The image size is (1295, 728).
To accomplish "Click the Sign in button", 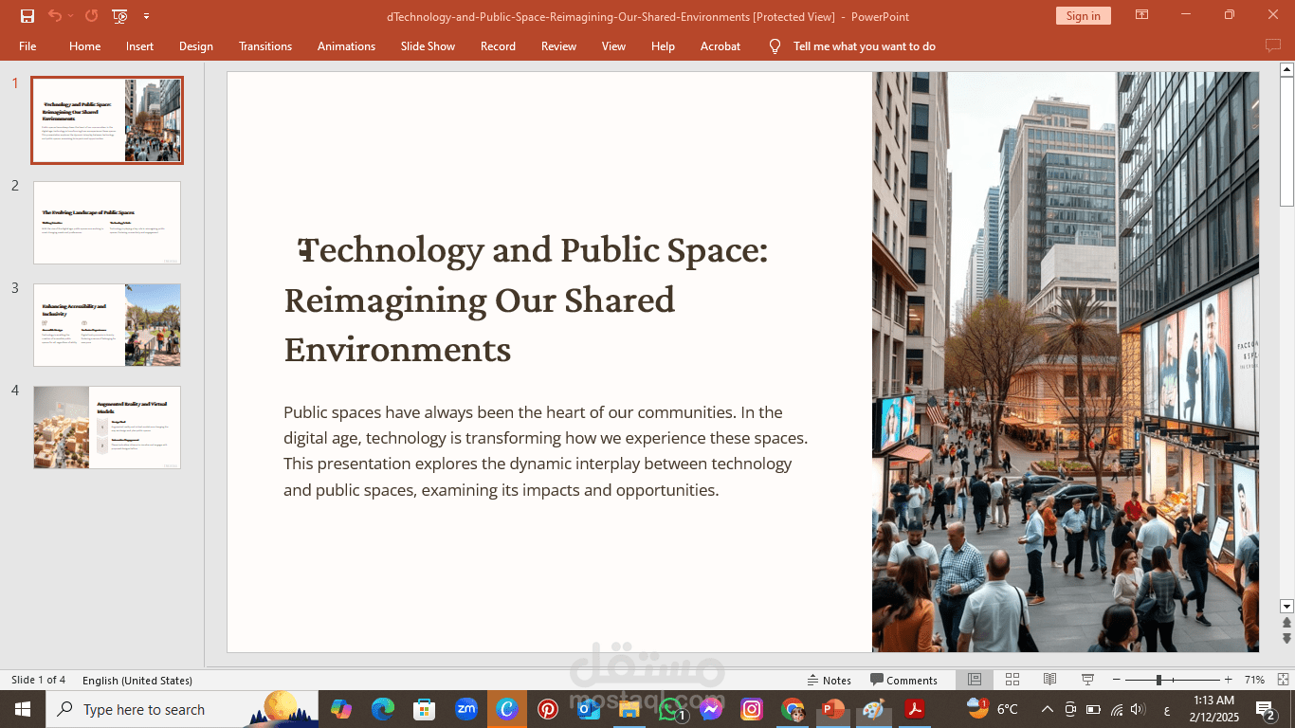I will tap(1083, 16).
